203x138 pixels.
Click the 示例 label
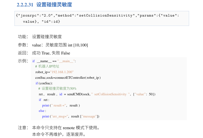(23, 61)
